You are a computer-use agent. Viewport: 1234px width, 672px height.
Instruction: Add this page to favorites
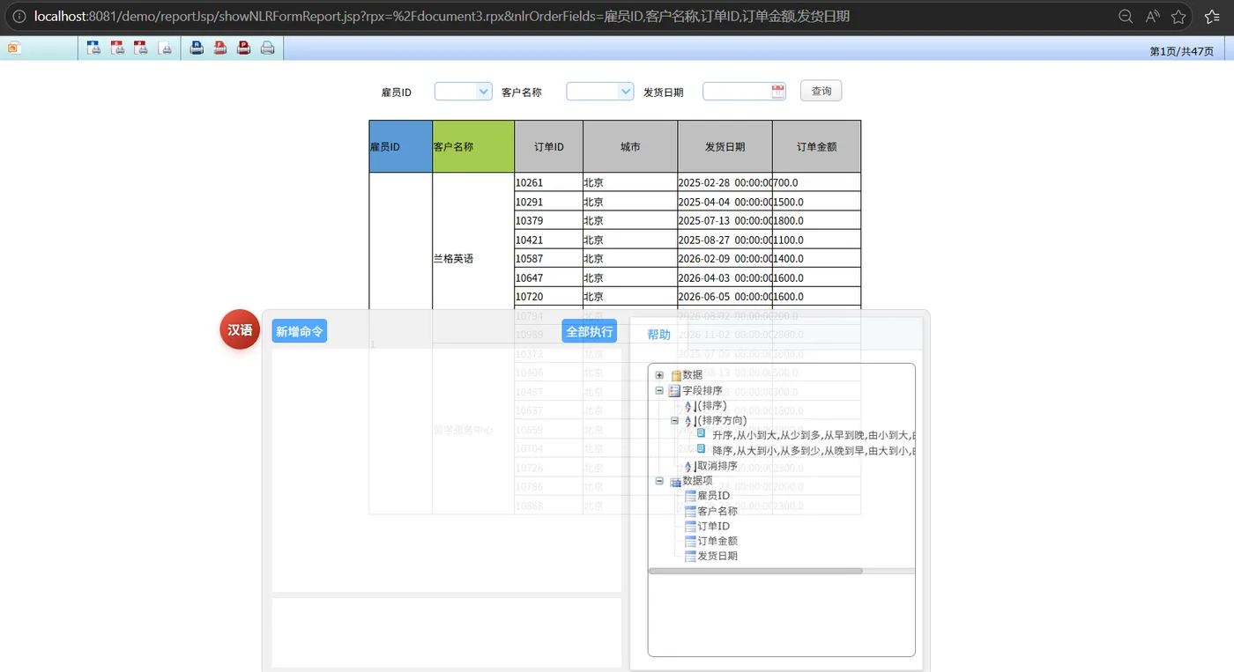[x=1178, y=17]
